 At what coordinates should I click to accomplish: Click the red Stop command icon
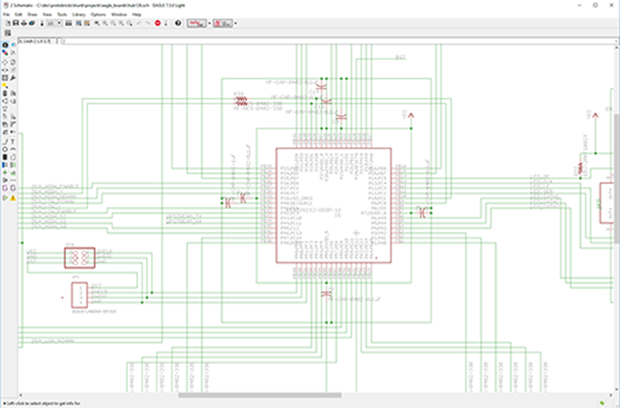click(x=157, y=23)
